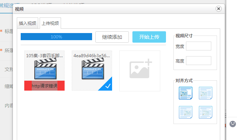The image size is (237, 140).
Task: Click the clapperboard icon of 105集 video
Action: pos(45,69)
